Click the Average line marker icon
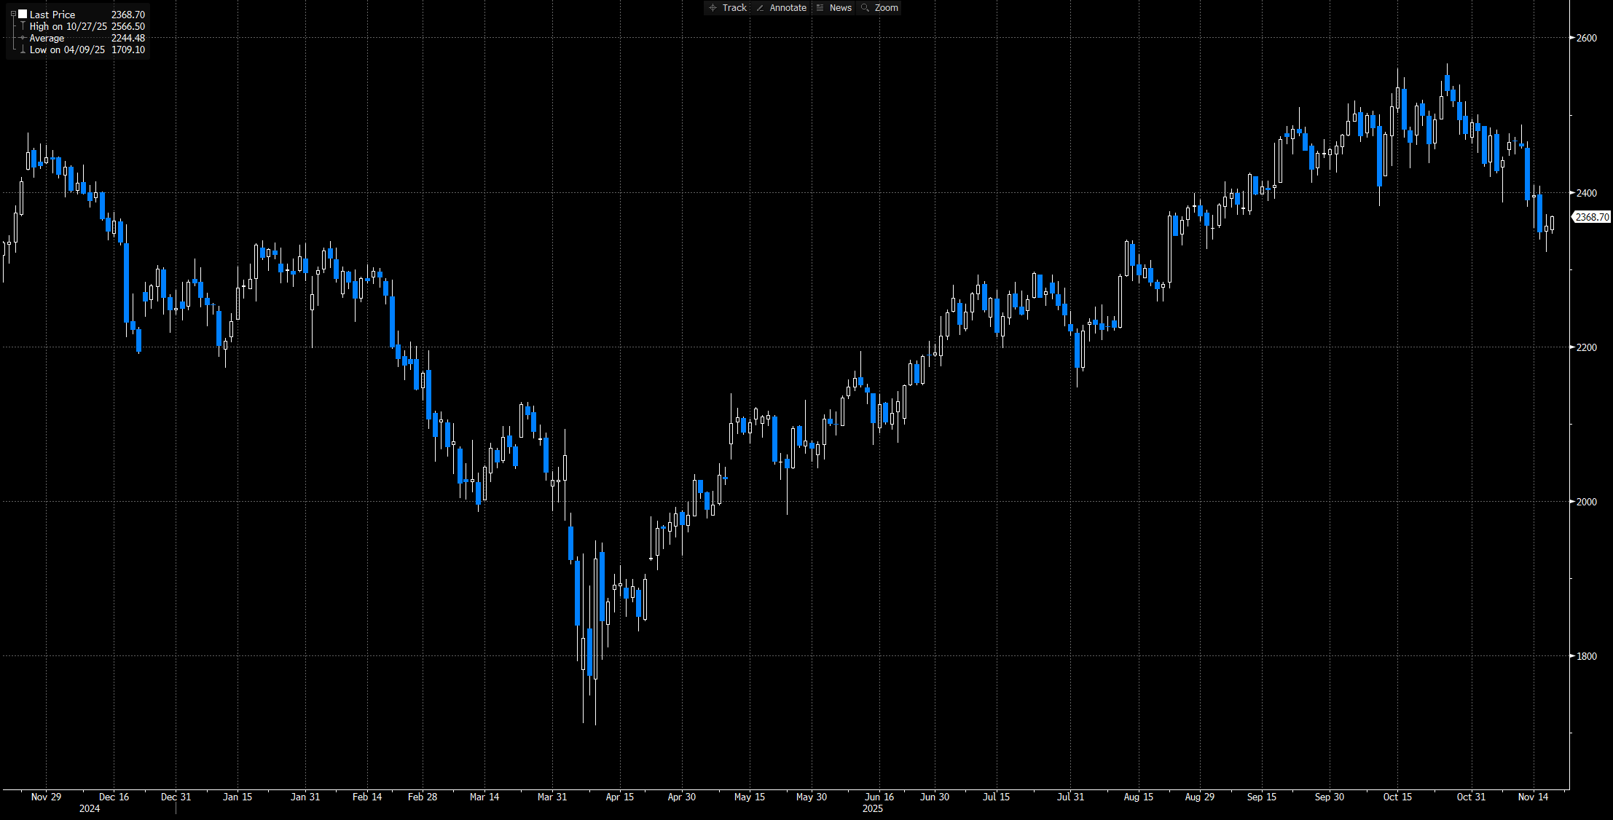Viewport: 1613px width, 820px height. click(23, 38)
